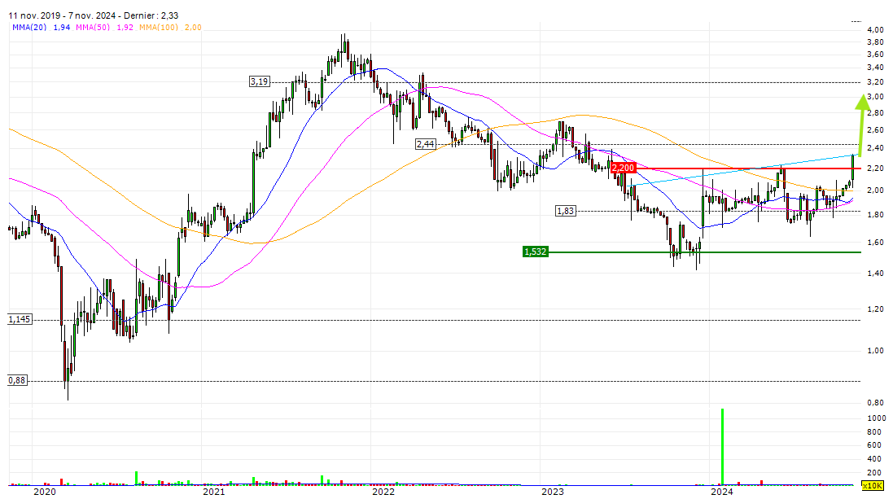The image size is (893, 499).
Task: Click the 4,00 price axis value
Action: 875,29
